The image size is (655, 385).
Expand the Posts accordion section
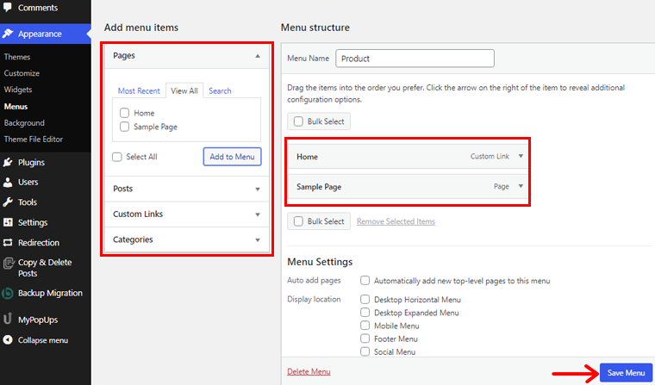(257, 189)
